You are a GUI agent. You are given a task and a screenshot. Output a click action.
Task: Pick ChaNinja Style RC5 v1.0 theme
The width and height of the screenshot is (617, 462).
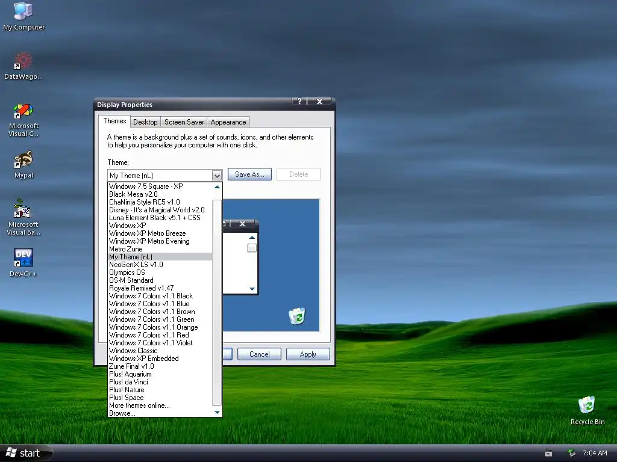(x=160, y=202)
